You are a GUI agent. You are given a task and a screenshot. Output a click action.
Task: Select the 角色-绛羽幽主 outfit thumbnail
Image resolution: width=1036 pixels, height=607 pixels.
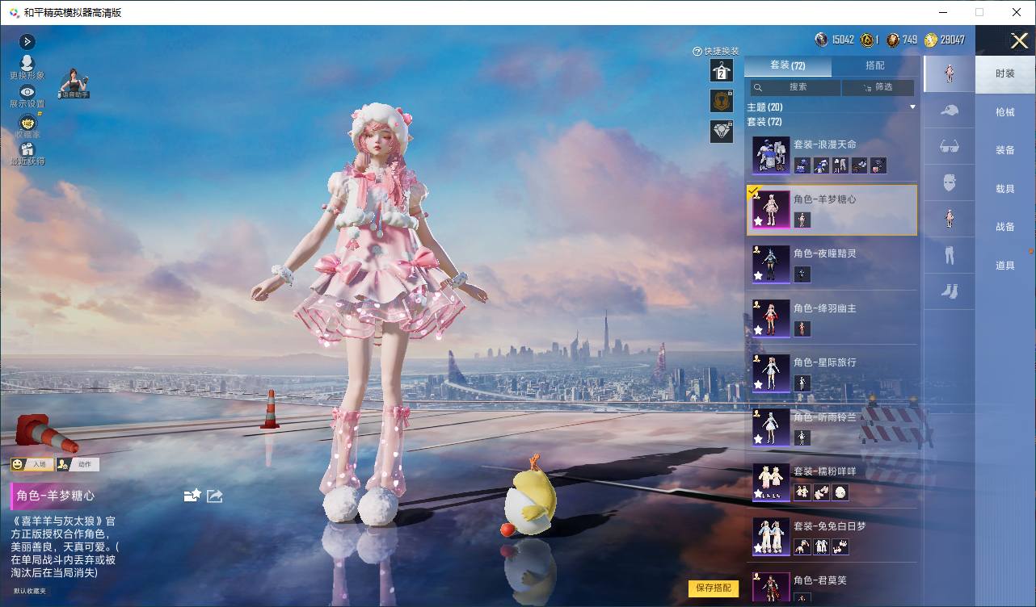coord(771,318)
